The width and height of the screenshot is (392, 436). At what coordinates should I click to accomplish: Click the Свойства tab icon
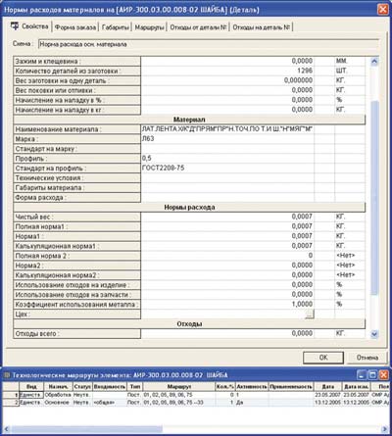[15, 26]
